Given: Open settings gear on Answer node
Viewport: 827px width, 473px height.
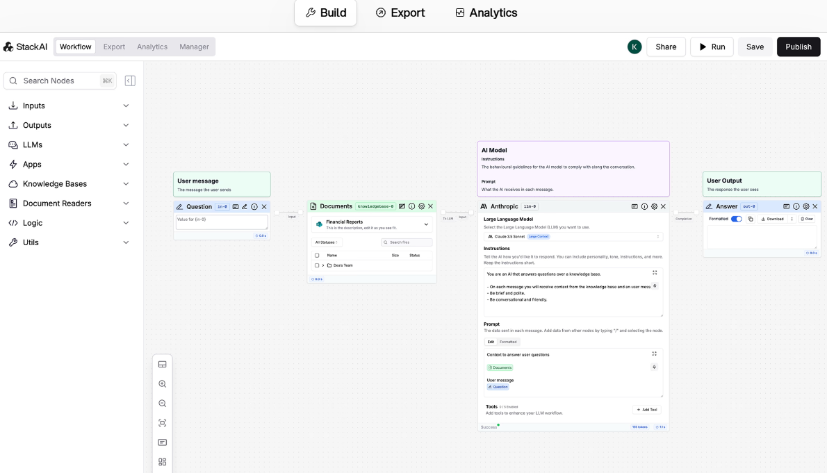Looking at the screenshot, I should pos(806,206).
